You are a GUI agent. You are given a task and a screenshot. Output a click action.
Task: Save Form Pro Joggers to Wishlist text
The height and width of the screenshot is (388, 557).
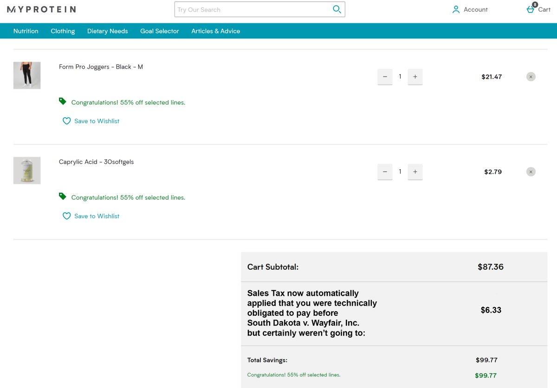tap(97, 121)
